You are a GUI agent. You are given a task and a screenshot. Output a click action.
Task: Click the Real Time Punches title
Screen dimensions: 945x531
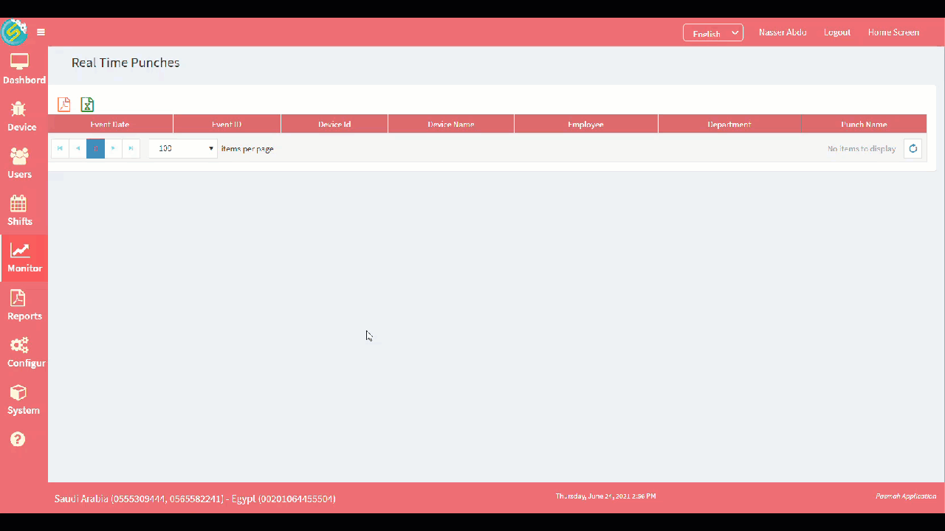(126, 63)
